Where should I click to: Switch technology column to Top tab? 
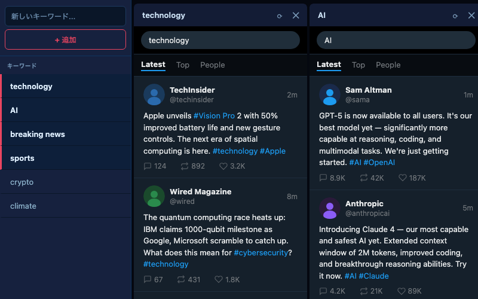tap(183, 65)
